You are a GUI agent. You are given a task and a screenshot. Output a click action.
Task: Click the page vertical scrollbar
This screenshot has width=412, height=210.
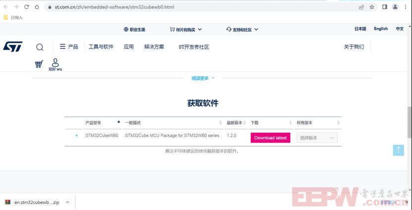click(410, 122)
